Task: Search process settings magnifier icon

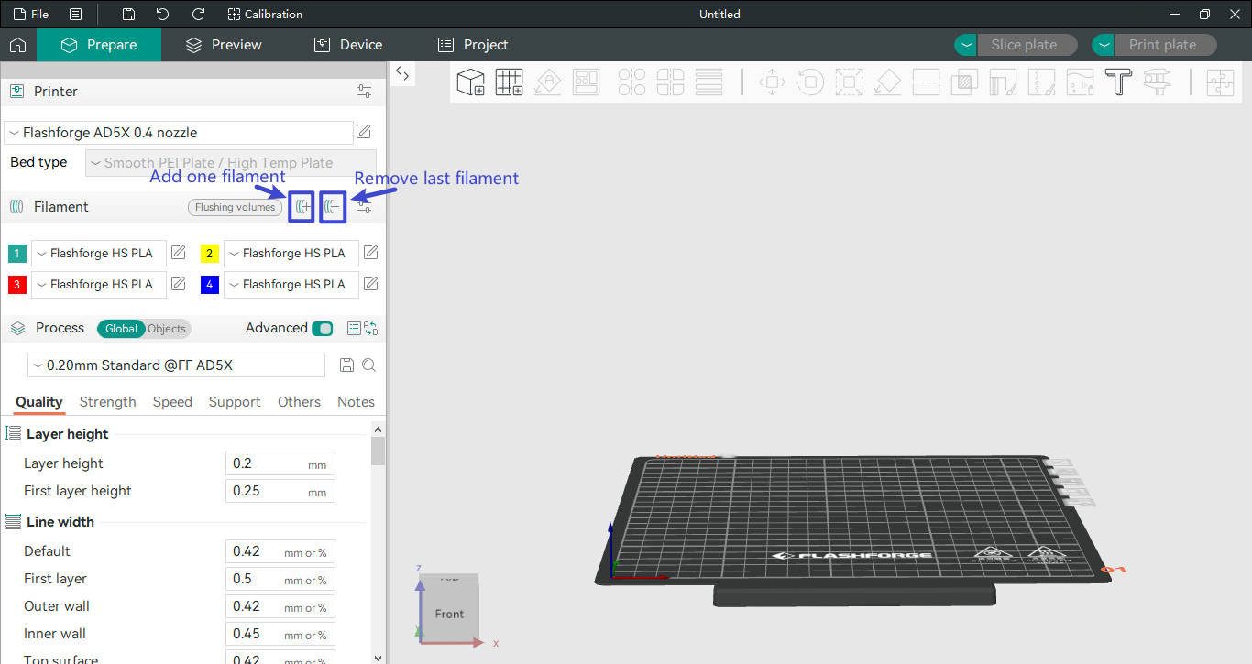Action: [368, 365]
